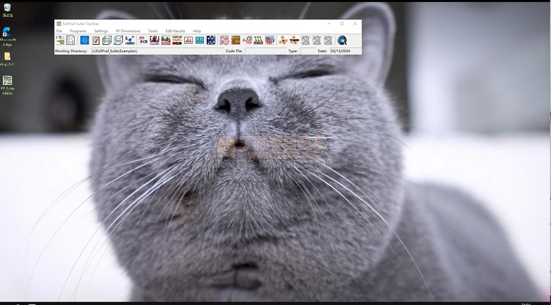The image size is (551, 305).
Task: Open the File menu
Action: coord(59,31)
